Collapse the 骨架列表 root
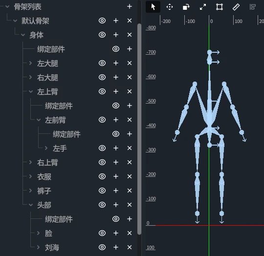Image resolution: width=264 pixels, height=256 pixels. click(7, 6)
